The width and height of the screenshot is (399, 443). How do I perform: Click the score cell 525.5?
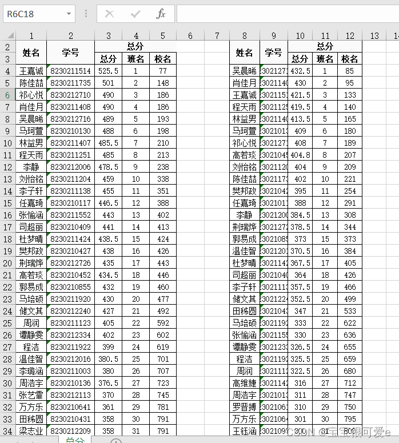[x=108, y=71]
